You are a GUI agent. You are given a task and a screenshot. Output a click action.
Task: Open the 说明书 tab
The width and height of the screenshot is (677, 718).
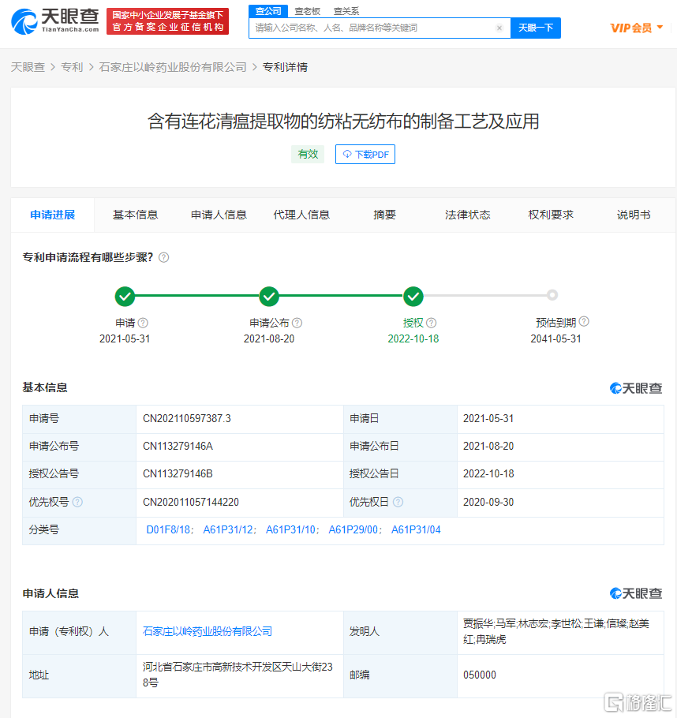pos(634,215)
